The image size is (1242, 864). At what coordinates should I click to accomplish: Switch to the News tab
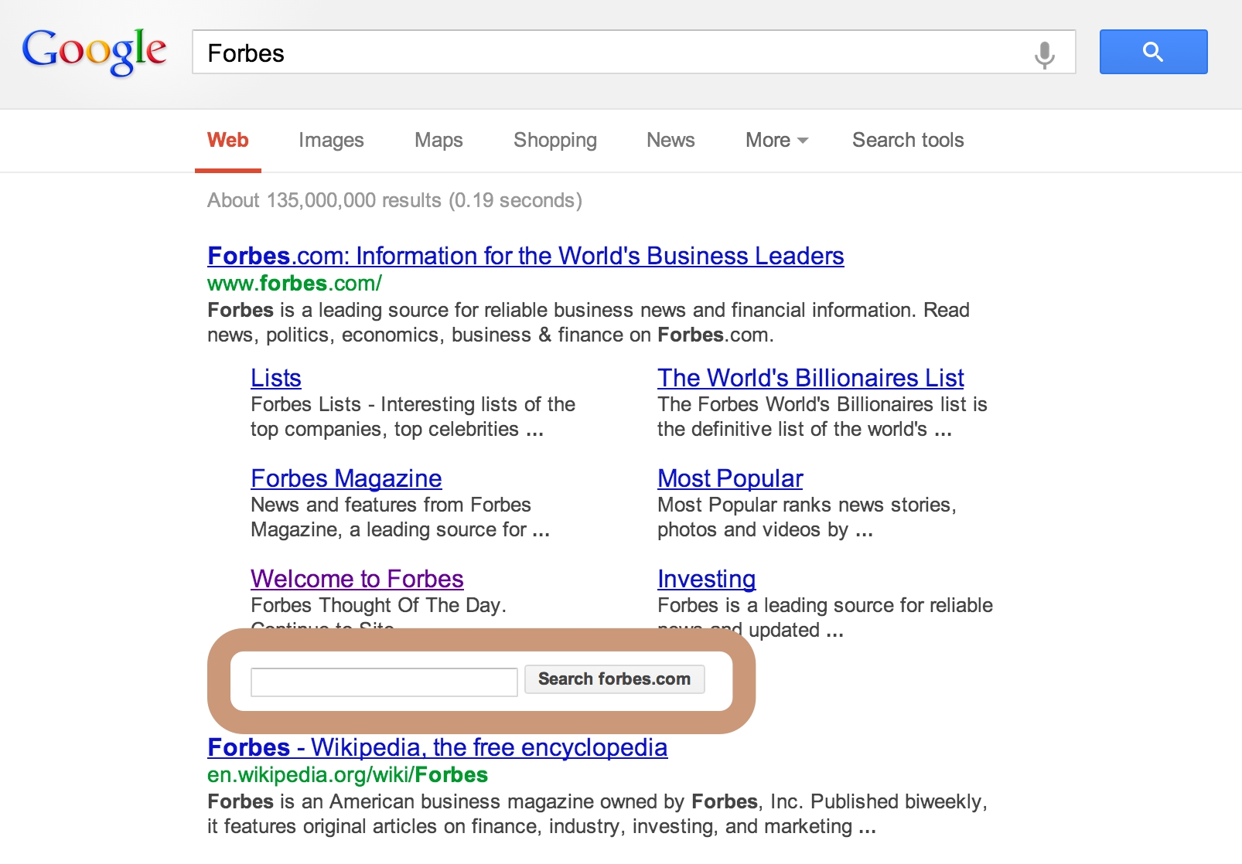pyautogui.click(x=670, y=140)
